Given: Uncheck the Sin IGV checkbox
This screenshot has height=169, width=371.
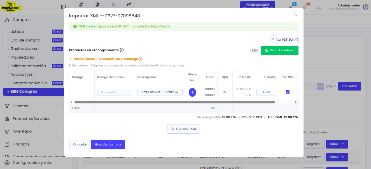Looking at the screenshot, I should [288, 92].
